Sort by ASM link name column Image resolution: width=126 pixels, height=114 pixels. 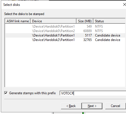(18, 21)
